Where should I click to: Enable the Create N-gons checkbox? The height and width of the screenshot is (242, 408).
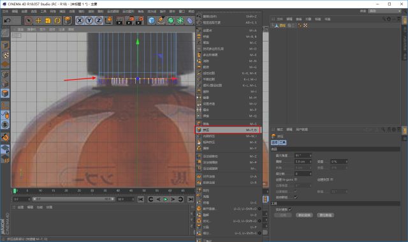pos(296,179)
